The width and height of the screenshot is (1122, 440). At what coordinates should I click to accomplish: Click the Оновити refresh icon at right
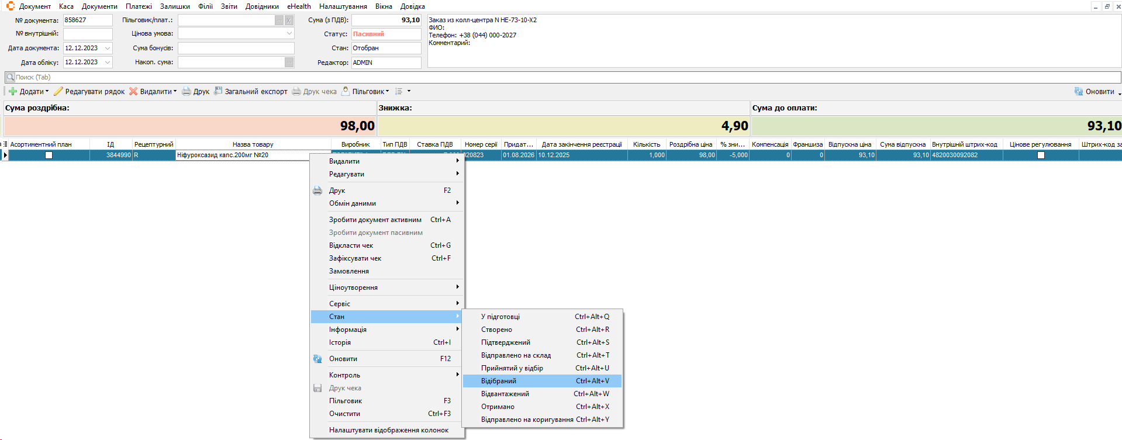[1079, 92]
